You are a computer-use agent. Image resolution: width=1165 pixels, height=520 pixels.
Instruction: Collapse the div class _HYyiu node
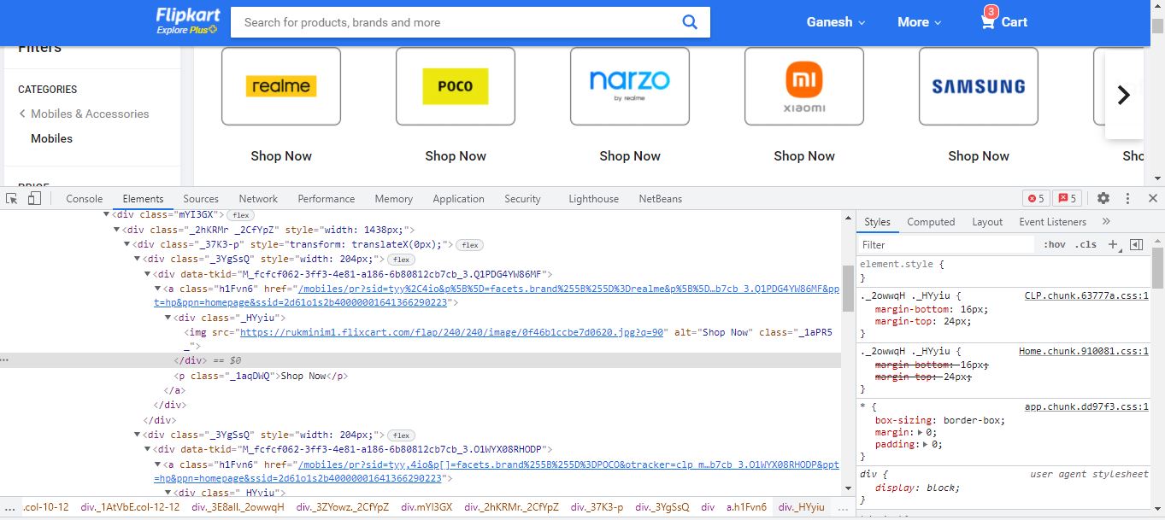click(x=168, y=318)
